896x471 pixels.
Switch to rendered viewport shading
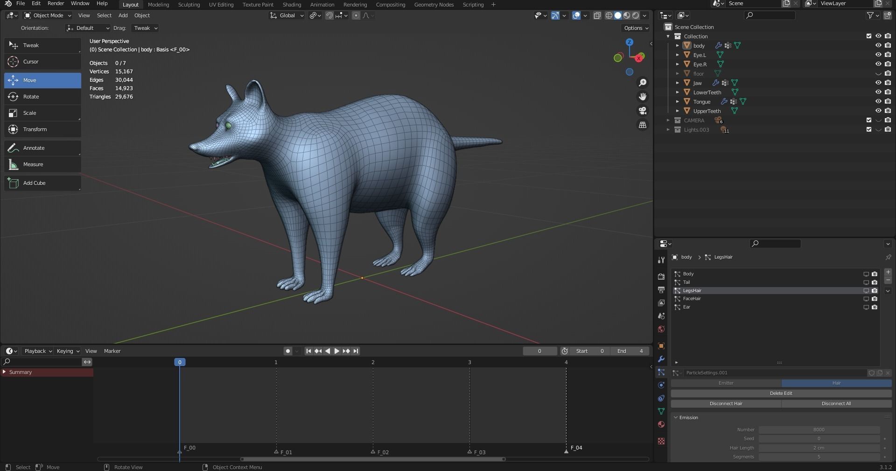[636, 15]
